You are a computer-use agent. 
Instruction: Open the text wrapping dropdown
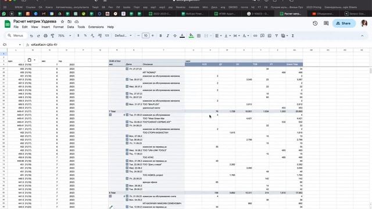point(237,35)
